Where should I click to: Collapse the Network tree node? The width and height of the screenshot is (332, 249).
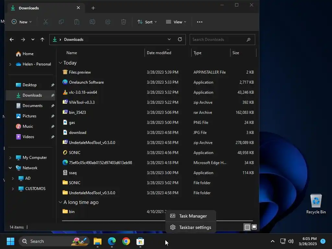[x=10, y=168]
